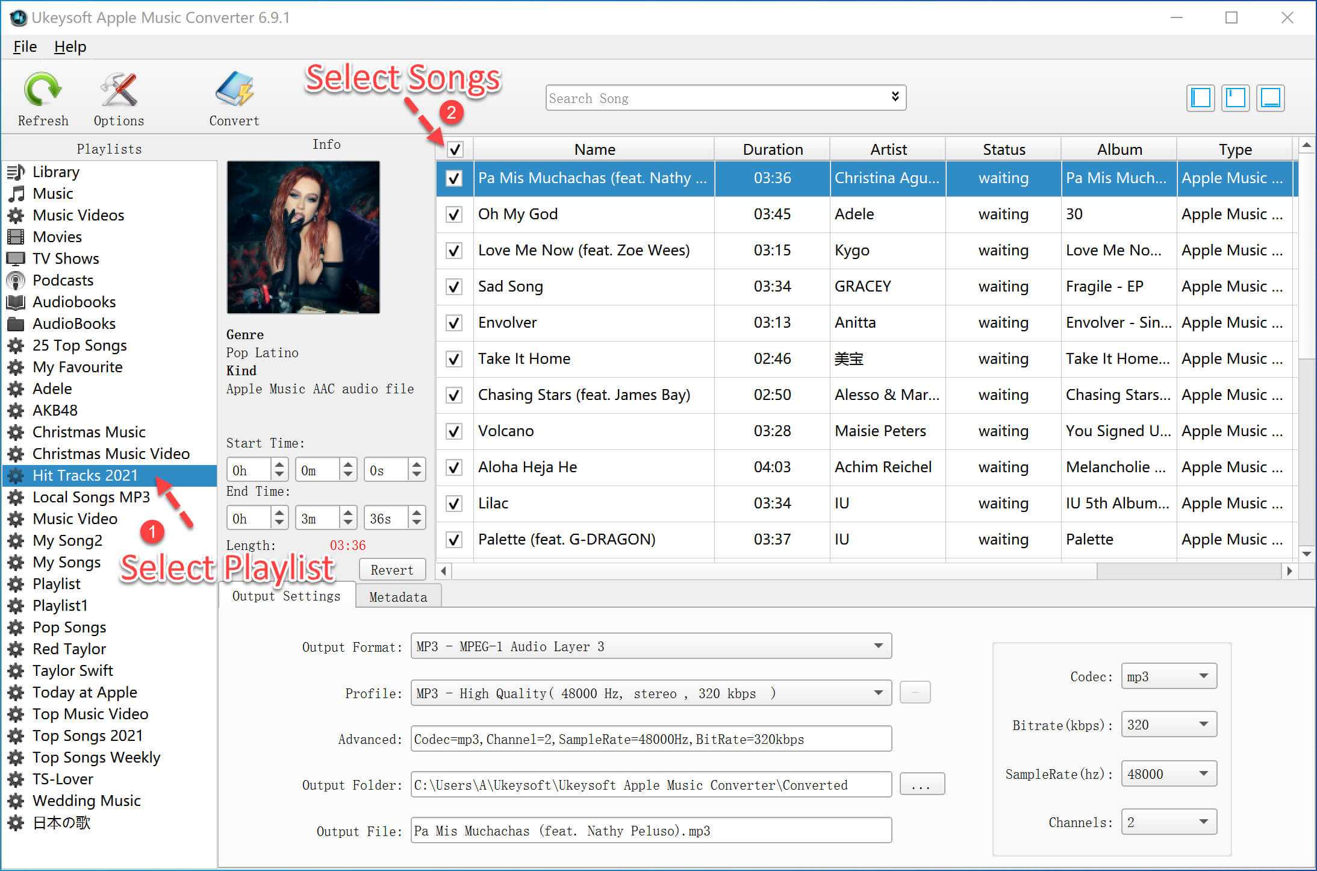
Task: Sort by the Artist column header
Action: [888, 149]
